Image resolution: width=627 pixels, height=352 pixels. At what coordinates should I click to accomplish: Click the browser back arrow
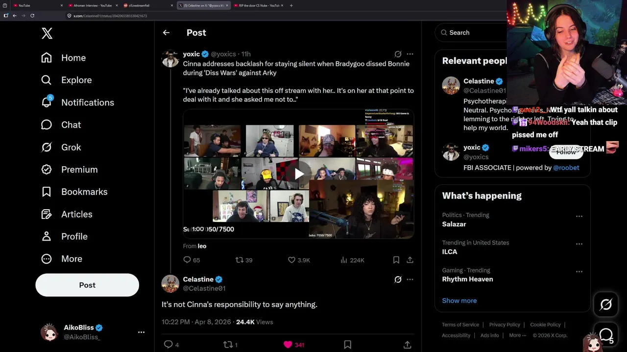15,16
